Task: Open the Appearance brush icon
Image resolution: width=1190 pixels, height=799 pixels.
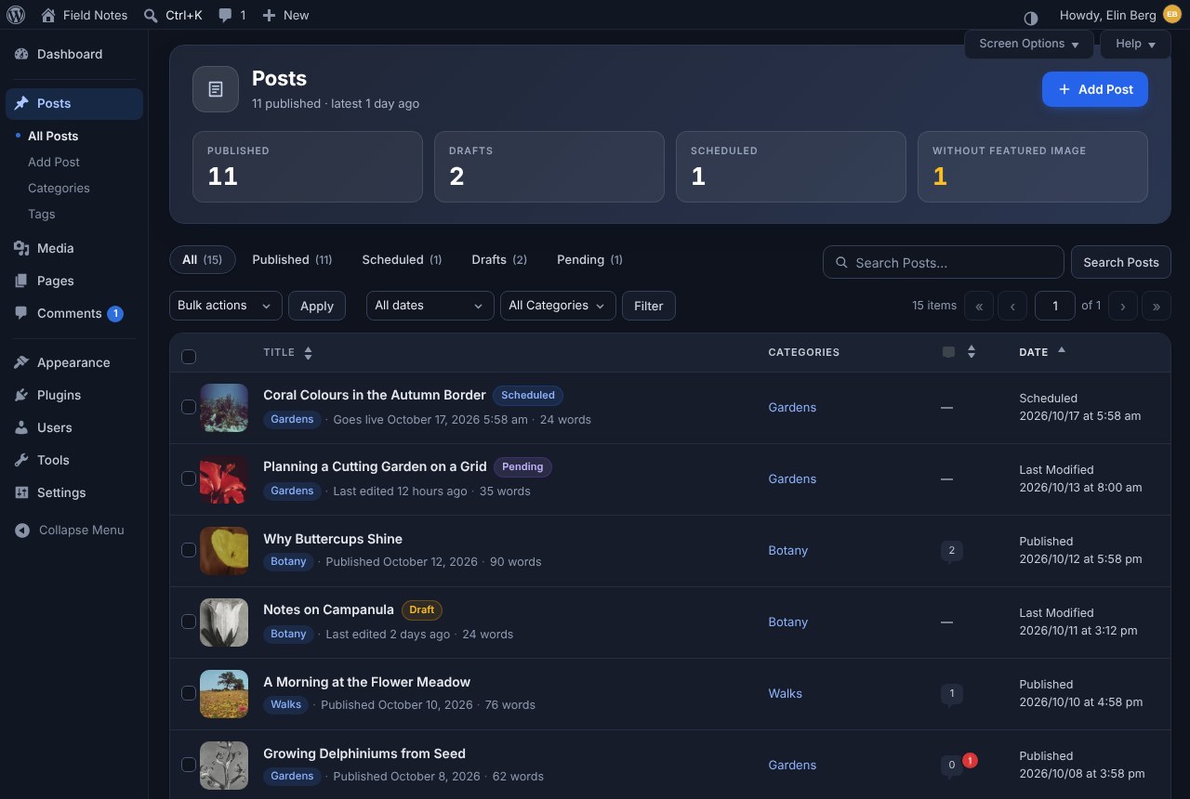Action: [21, 362]
